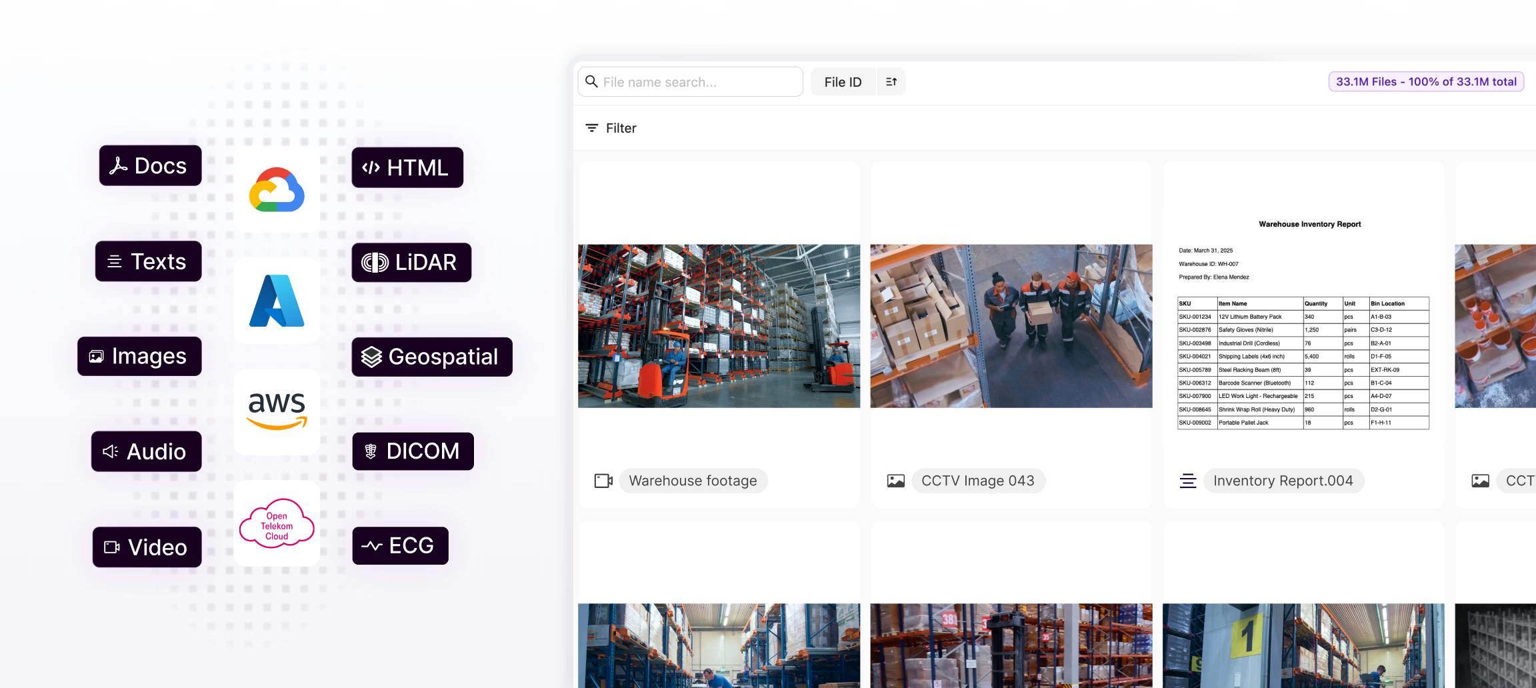Image resolution: width=1536 pixels, height=688 pixels.
Task: Select the Video format label
Action: tap(147, 547)
